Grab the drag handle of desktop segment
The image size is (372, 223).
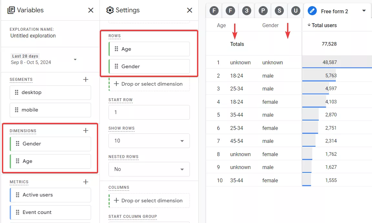pyautogui.click(x=16, y=92)
